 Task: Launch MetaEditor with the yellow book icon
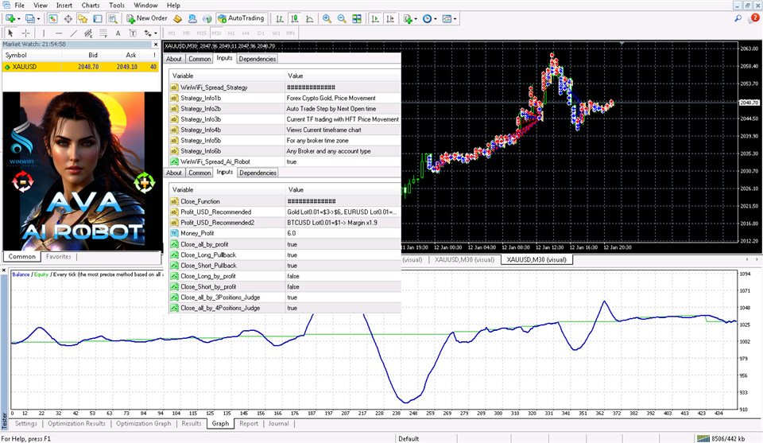(177, 18)
